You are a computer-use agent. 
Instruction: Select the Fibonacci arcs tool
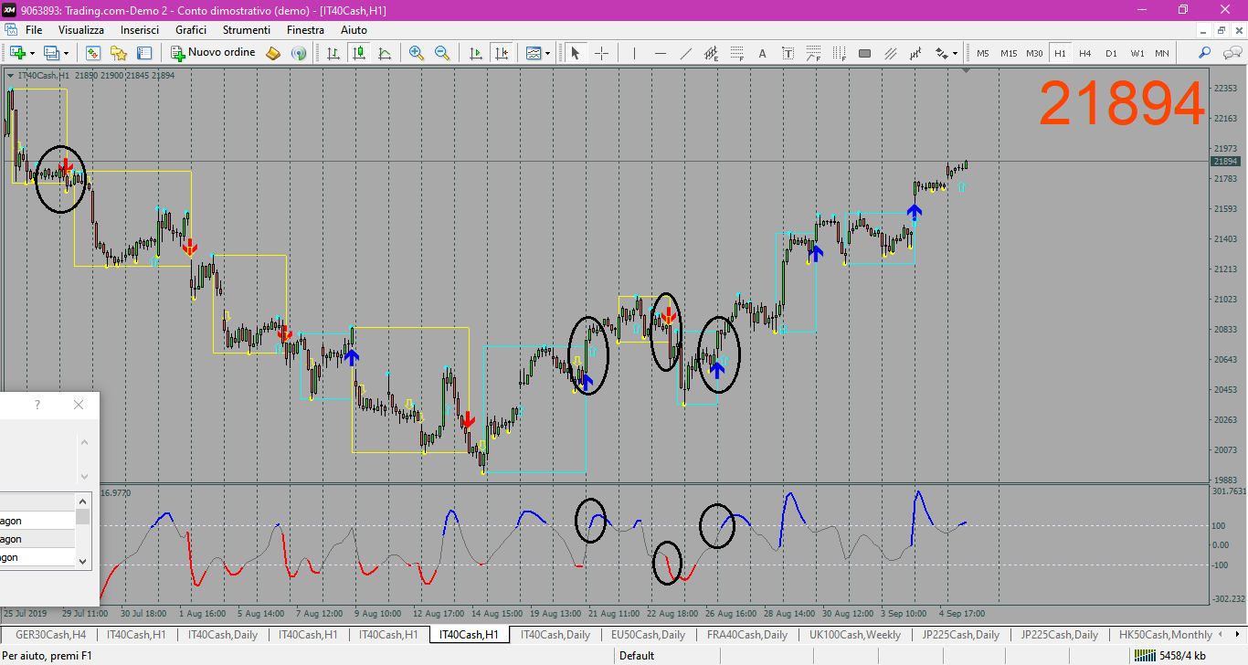pyautogui.click(x=813, y=53)
